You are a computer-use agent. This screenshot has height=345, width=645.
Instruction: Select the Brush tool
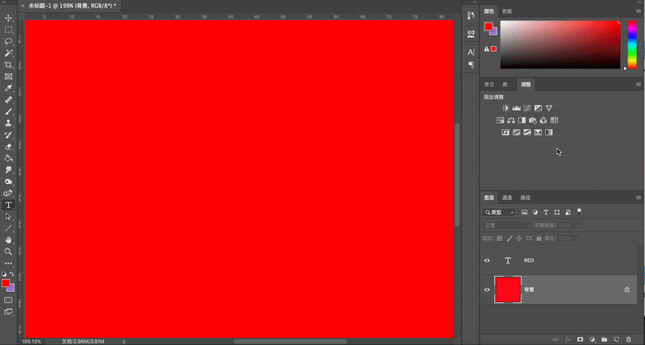tap(8, 111)
